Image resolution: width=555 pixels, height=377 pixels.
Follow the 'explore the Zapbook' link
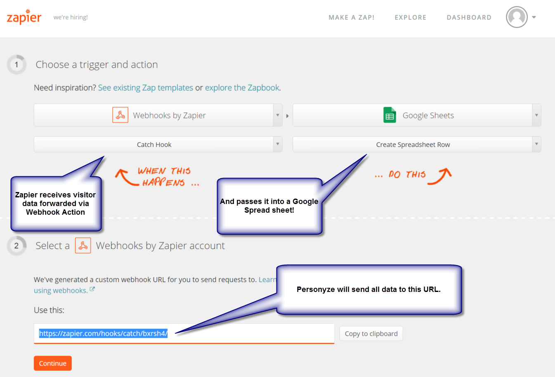click(242, 88)
